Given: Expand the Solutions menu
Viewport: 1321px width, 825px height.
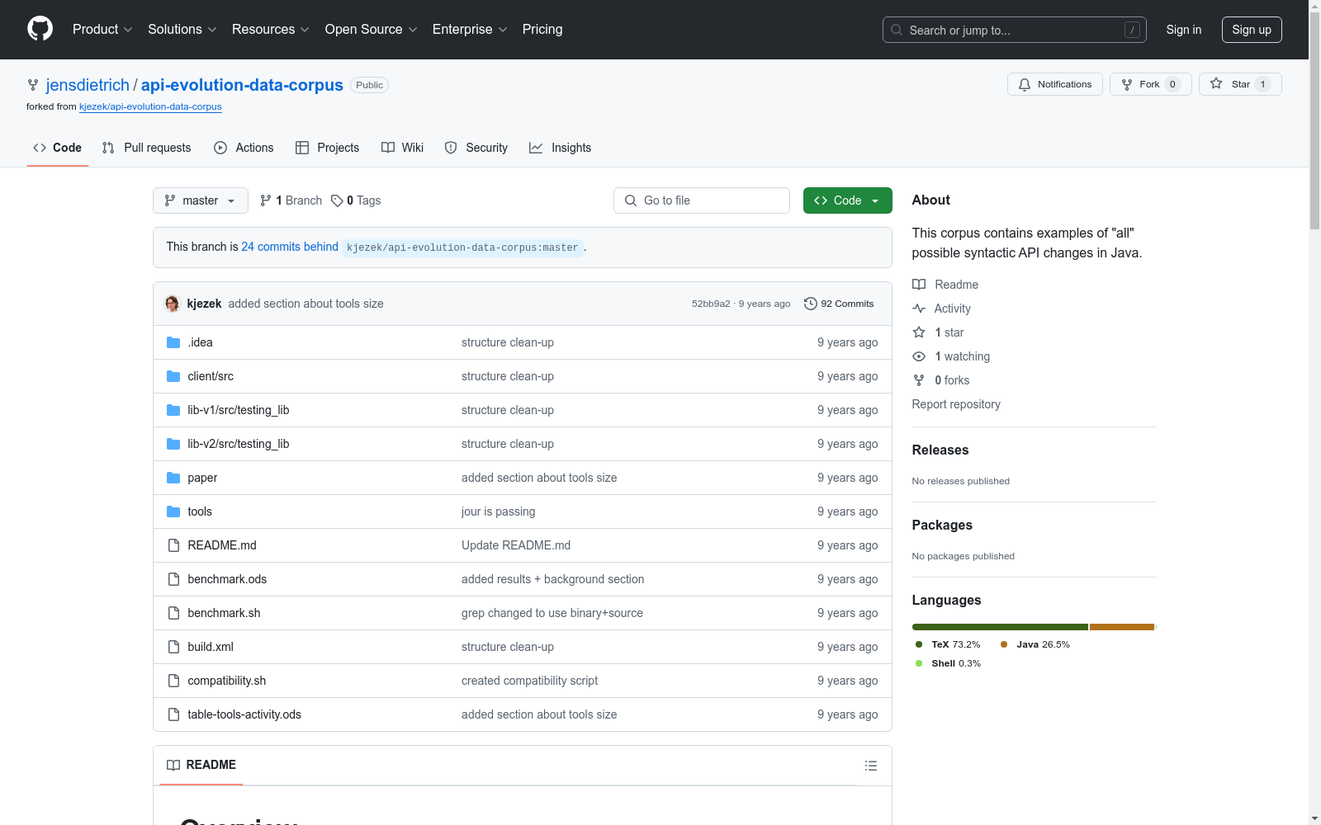Looking at the screenshot, I should pos(182,29).
